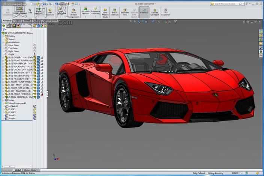Click Update Speedpak
This screenshot has height=176, width=264.
(x=155, y=12)
